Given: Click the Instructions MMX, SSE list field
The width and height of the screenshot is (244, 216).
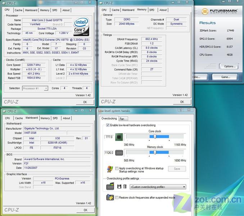Looking at the screenshot, I should click(x=57, y=53).
